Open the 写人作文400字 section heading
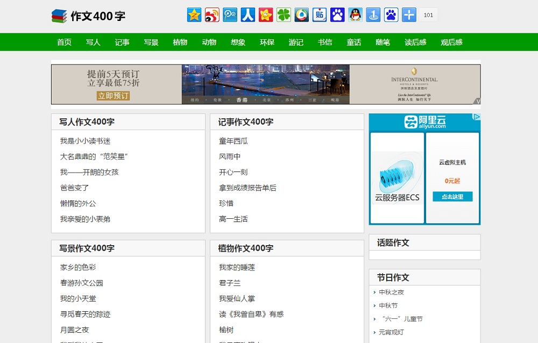Image resolution: width=538 pixels, height=343 pixels. 87,122
